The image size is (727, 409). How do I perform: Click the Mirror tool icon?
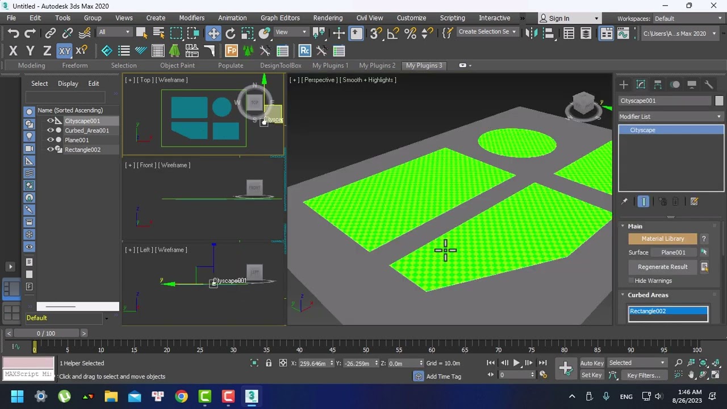click(x=532, y=34)
